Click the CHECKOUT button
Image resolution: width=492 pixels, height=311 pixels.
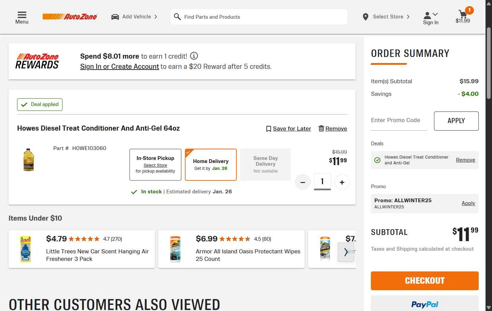(424, 281)
